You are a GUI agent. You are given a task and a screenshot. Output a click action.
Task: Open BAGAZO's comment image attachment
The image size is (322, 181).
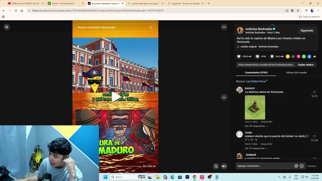pyautogui.click(x=255, y=107)
